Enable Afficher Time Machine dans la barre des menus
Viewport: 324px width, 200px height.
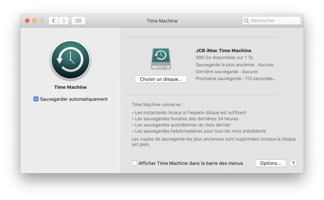[134, 163]
